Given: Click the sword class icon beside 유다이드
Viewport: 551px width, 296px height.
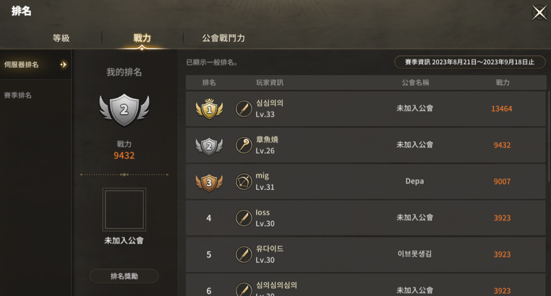Looking at the screenshot, I should pos(244,255).
